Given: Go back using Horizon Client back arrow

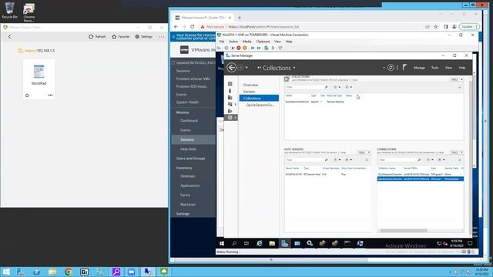Looking at the screenshot, I should (9, 37).
